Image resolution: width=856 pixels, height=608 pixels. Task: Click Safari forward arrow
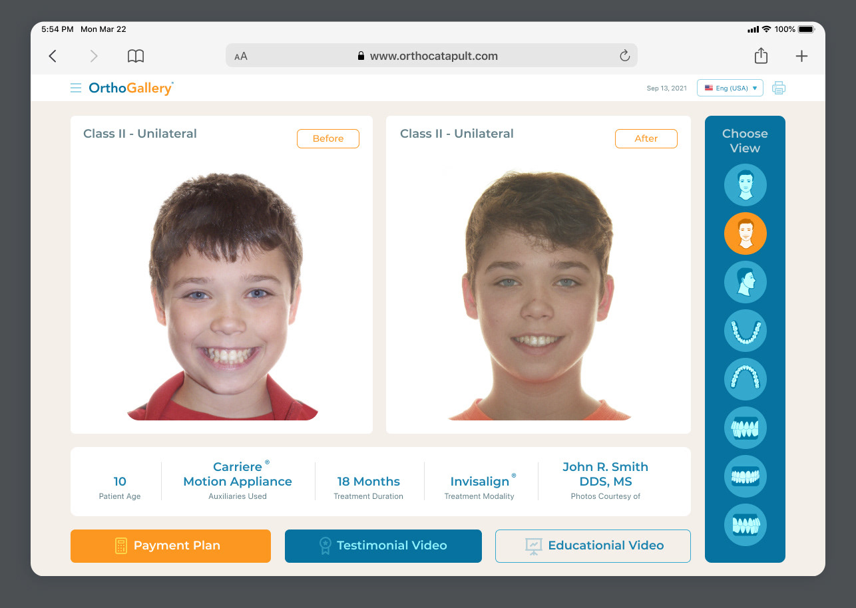pyautogui.click(x=94, y=57)
